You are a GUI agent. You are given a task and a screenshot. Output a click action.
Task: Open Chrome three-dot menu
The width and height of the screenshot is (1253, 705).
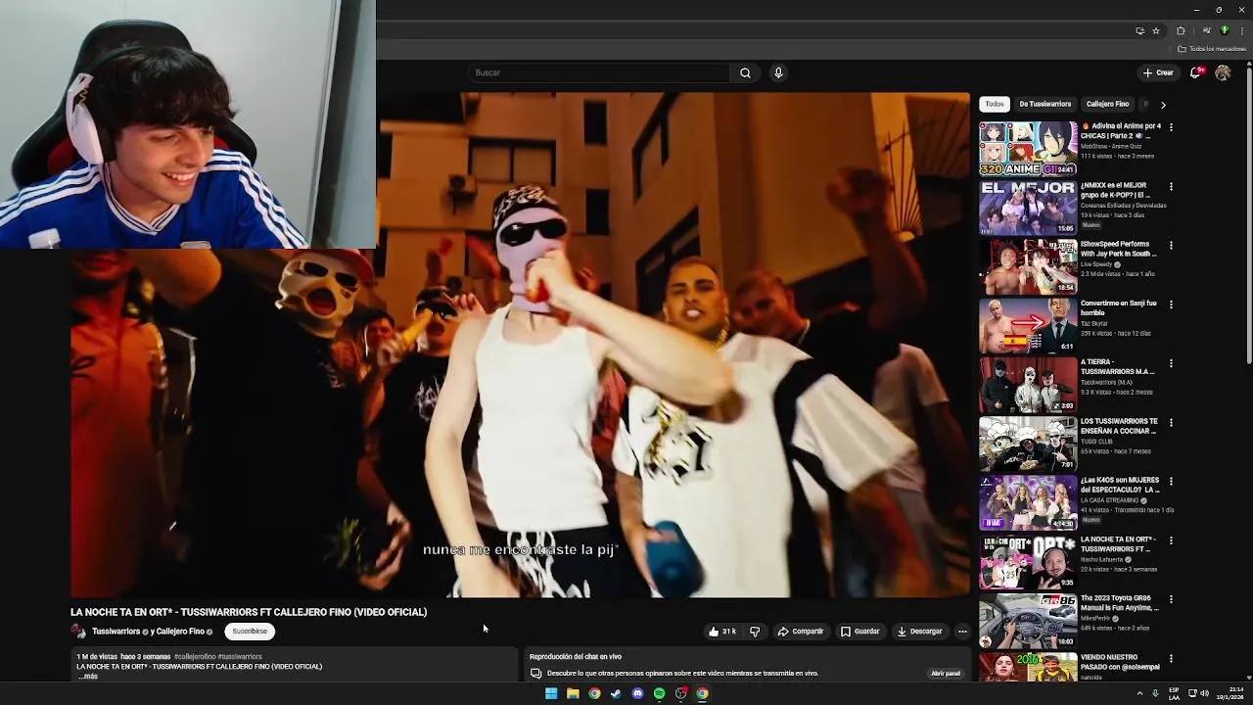pyautogui.click(x=1242, y=30)
